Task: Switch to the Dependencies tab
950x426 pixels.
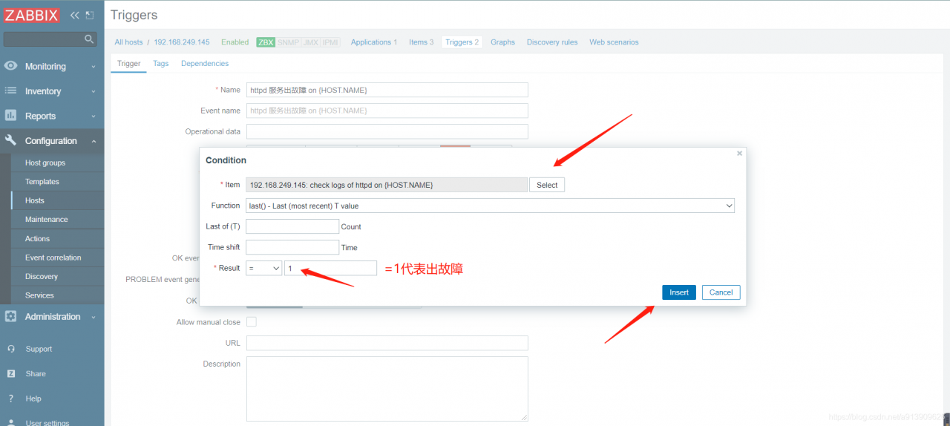Action: coord(205,63)
